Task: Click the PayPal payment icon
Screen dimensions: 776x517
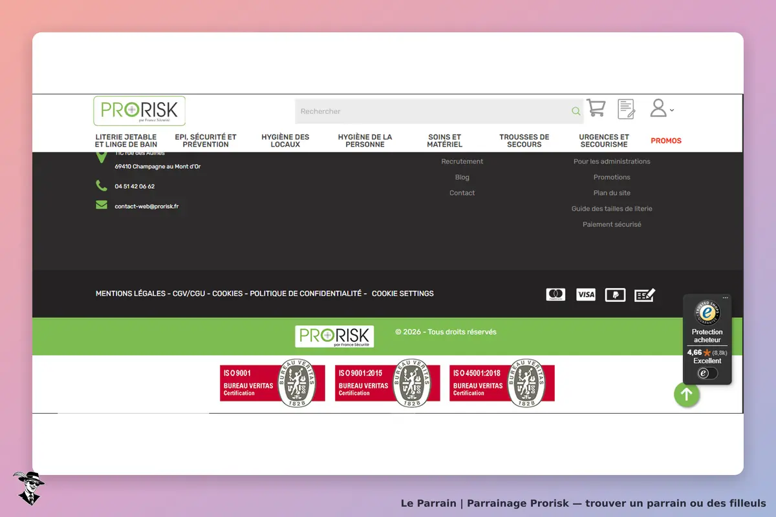Action: click(615, 295)
